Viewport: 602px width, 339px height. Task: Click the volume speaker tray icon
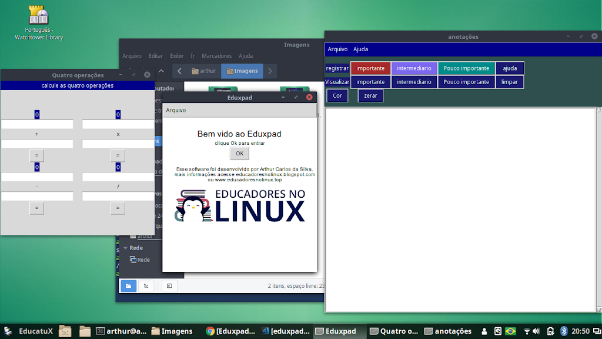[x=536, y=331]
